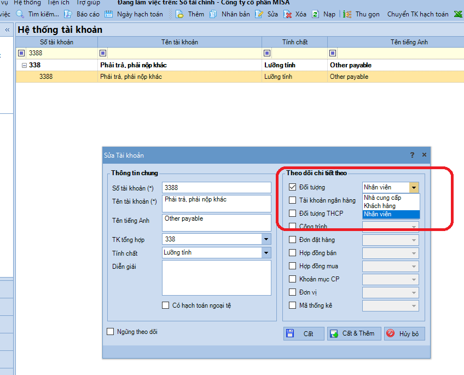Open the Tiện ích menu
This screenshot has width=464, height=375.
(59, 3)
